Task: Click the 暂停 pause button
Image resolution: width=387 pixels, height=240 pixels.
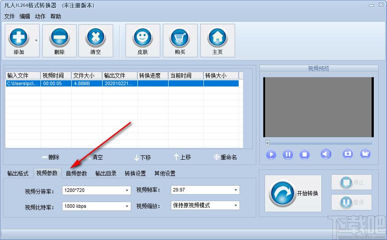Action: (351, 202)
